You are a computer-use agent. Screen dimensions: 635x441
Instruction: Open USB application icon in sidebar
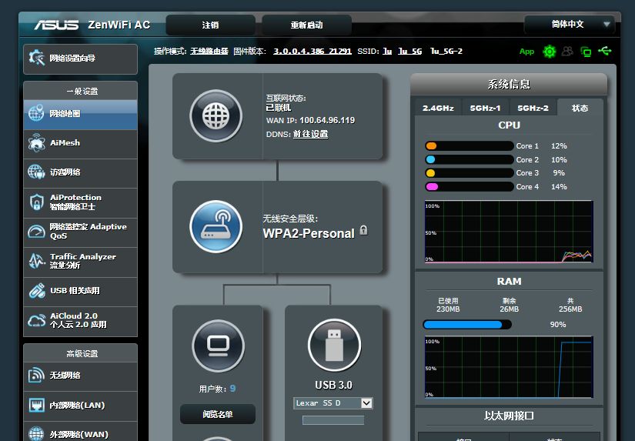36,290
